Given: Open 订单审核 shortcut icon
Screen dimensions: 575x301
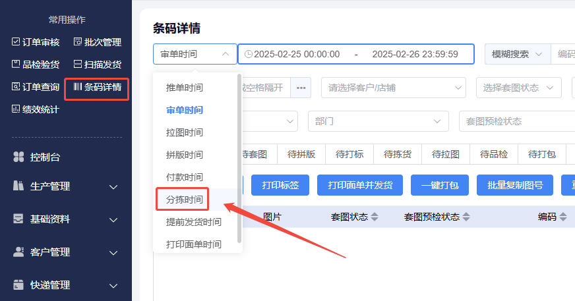Looking at the screenshot, I should click(16, 41).
